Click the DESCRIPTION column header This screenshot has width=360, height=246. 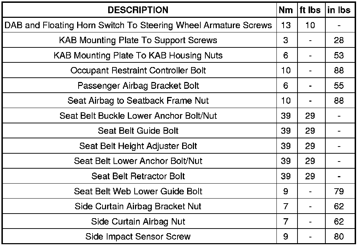(x=138, y=10)
